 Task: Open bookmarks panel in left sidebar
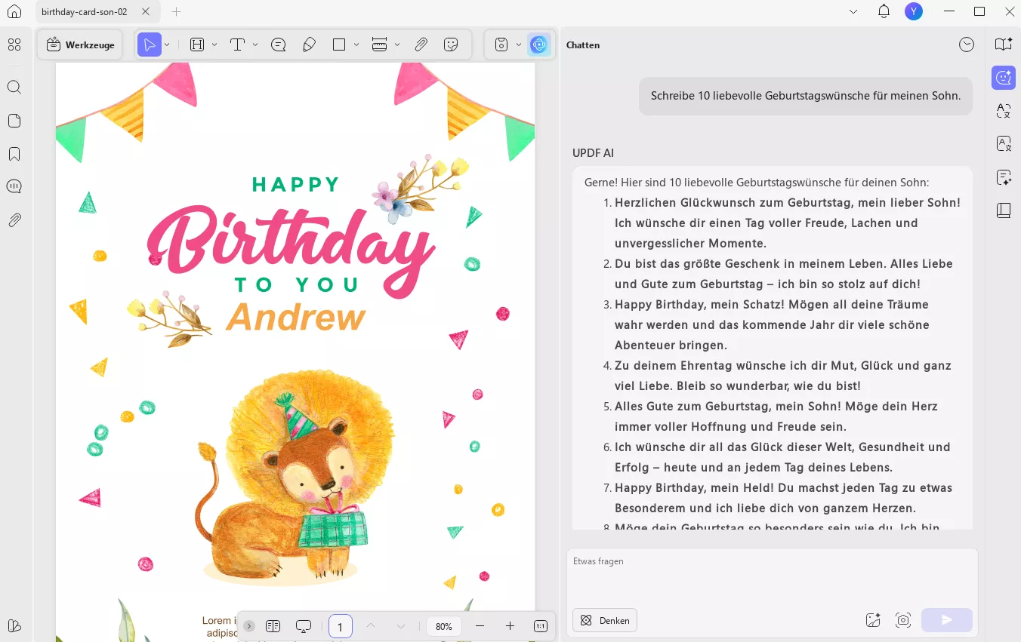(x=14, y=154)
